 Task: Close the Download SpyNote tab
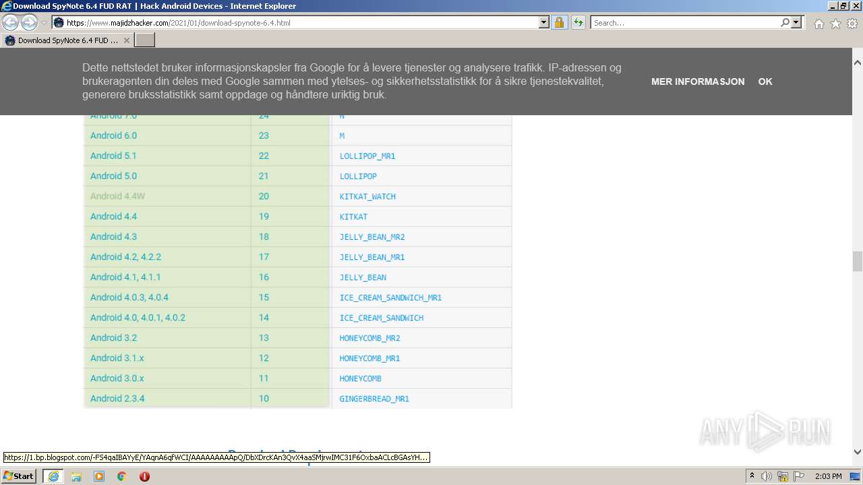(126, 40)
